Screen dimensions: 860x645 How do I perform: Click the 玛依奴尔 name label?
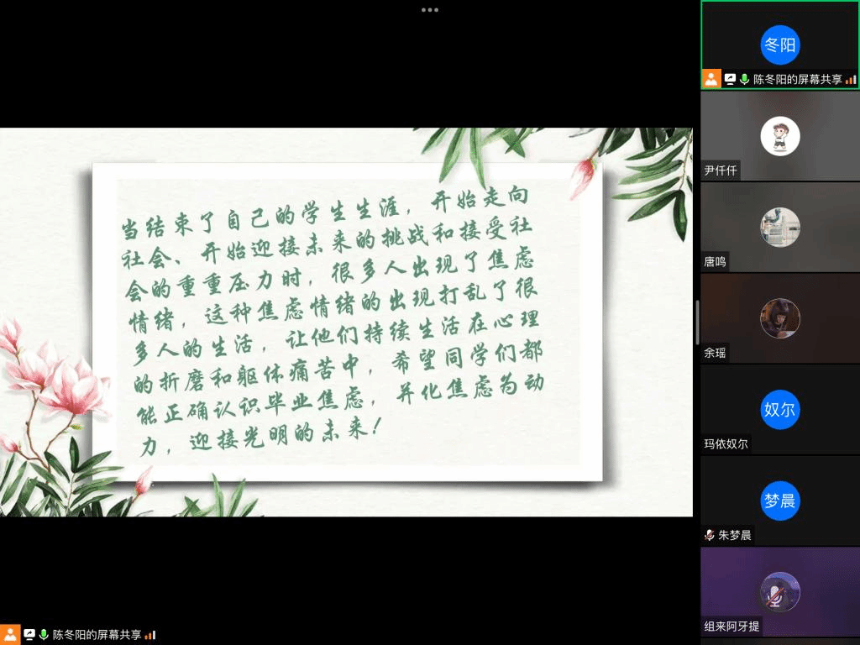pyautogui.click(x=726, y=443)
